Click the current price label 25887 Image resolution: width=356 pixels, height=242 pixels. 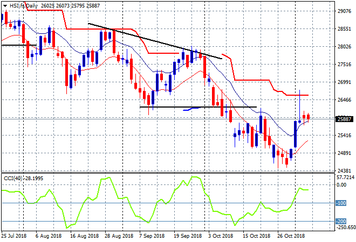(345, 119)
